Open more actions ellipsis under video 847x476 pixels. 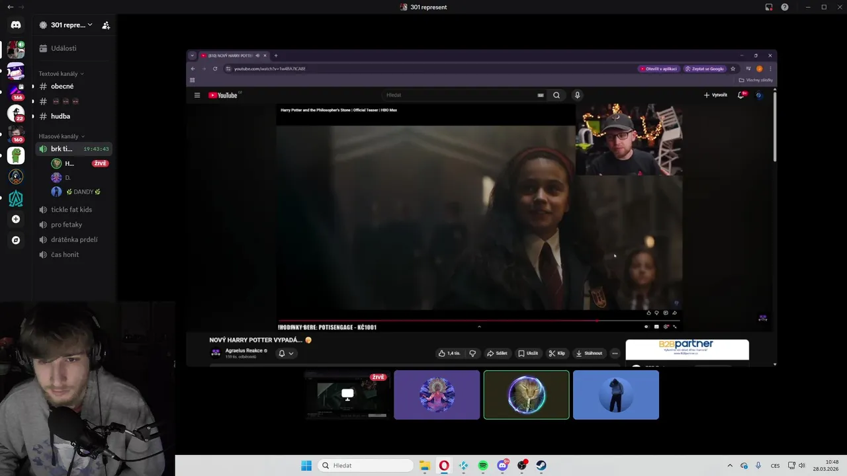(615, 353)
